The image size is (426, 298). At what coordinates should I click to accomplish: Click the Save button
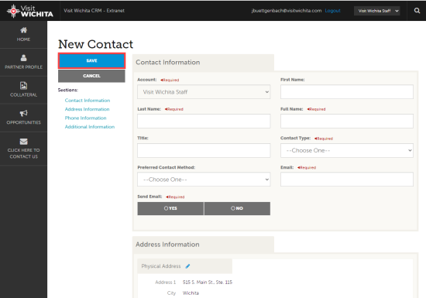point(91,60)
